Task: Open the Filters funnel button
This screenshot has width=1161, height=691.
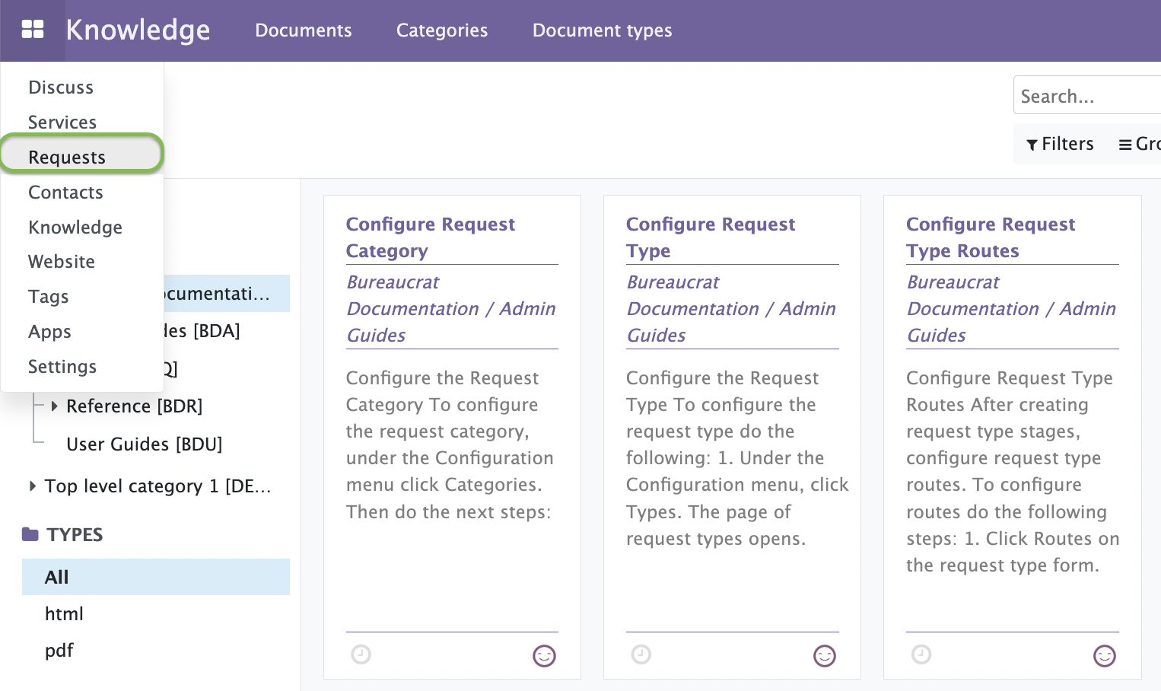Action: [x=1060, y=144]
